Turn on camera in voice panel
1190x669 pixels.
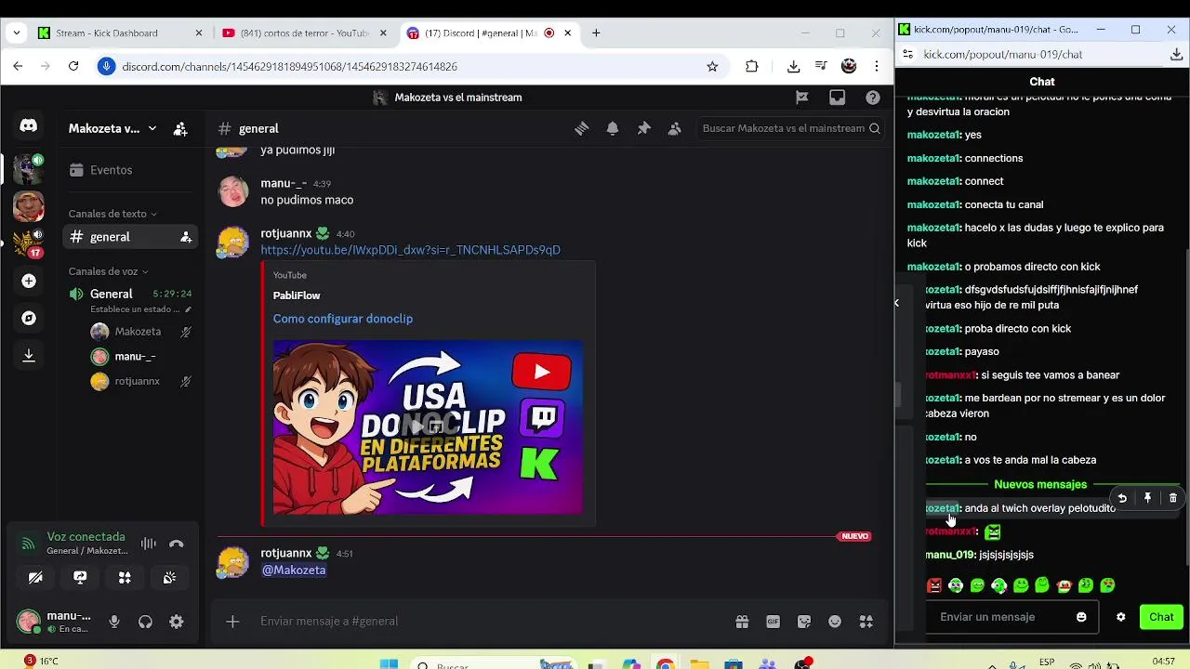[x=35, y=578]
